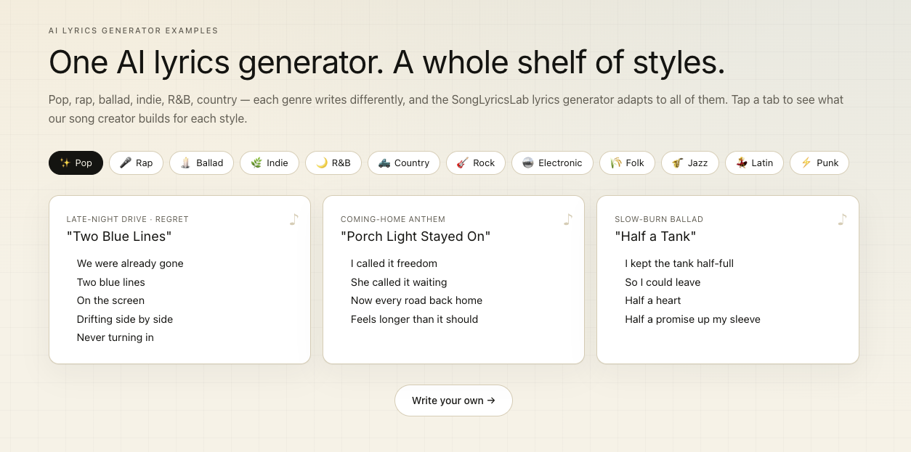Screen dimensions: 911x452
Task: Click the music note icon on Two Blue Lines card
Action: (x=293, y=219)
